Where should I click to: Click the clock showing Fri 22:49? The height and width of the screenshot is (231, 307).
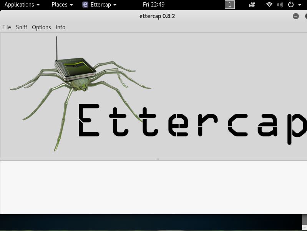point(154,5)
